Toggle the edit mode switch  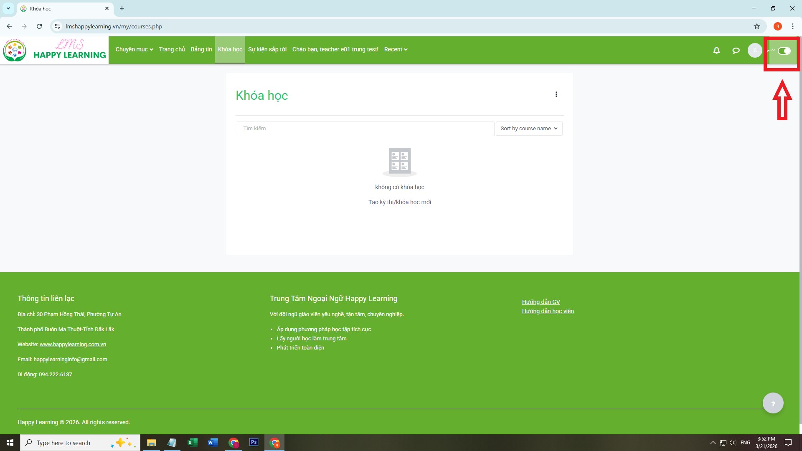(784, 51)
